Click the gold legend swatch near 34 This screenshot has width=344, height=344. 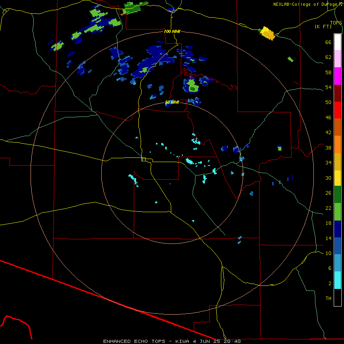[x=338, y=161]
